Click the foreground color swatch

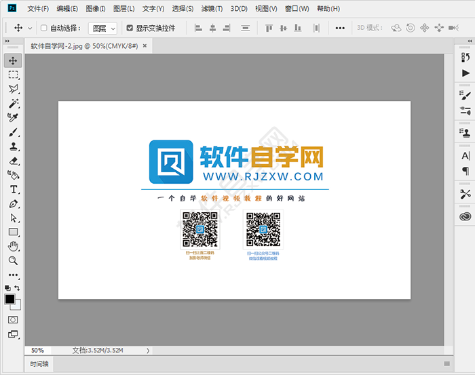point(10,299)
